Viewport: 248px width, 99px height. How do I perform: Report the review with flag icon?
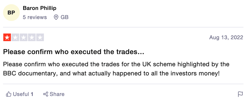click(x=240, y=94)
